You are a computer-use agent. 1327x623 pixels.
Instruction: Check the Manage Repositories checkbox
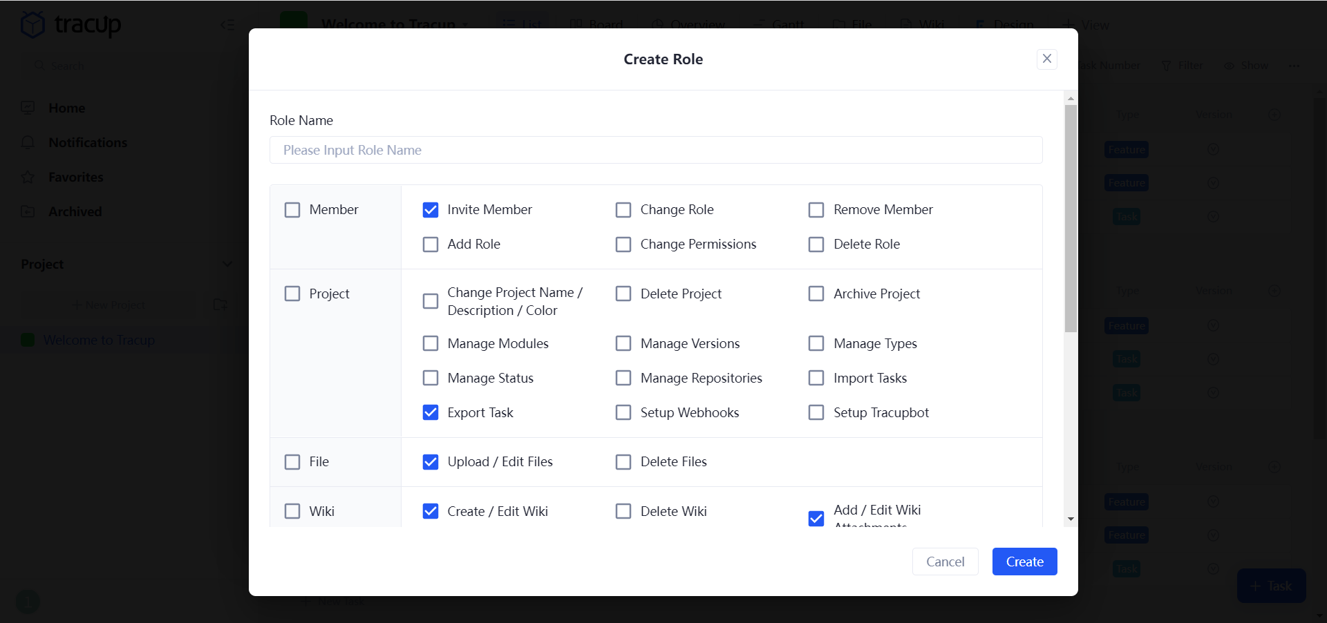click(623, 378)
